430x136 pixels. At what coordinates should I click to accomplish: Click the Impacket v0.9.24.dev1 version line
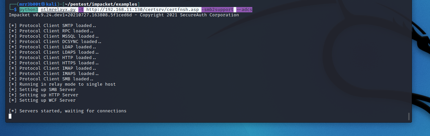coord(124,15)
